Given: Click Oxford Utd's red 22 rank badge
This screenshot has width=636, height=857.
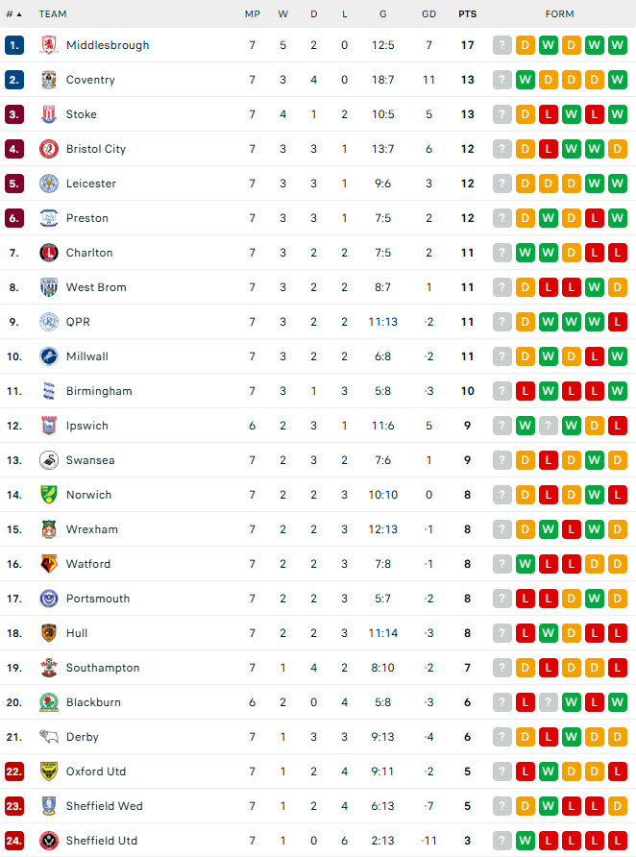Looking at the screenshot, I should click(14, 771).
